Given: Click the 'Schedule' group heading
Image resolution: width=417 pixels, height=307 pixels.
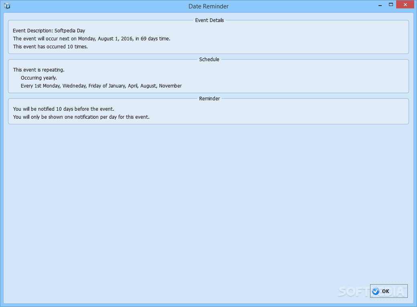Looking at the screenshot, I should 209,60.
